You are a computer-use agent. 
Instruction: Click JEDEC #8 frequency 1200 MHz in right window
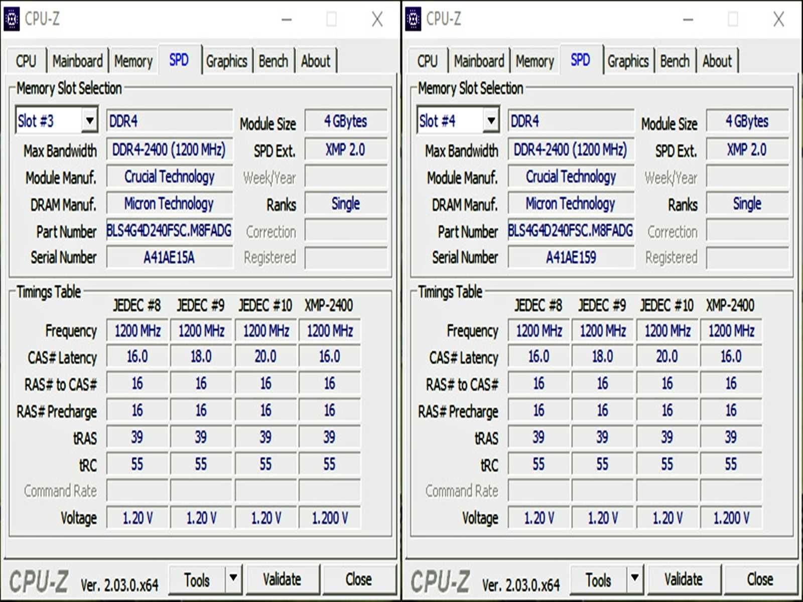coord(539,331)
